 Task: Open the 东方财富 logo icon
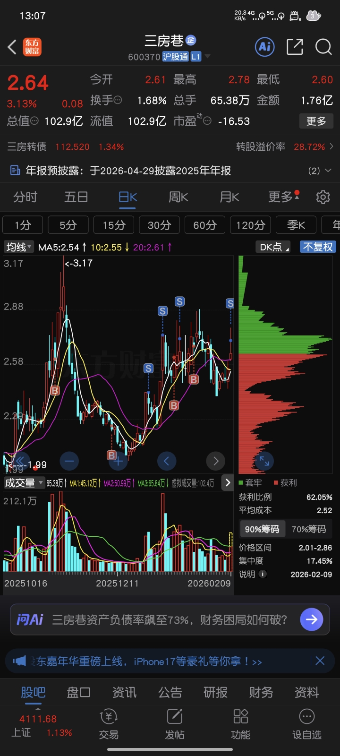click(33, 47)
